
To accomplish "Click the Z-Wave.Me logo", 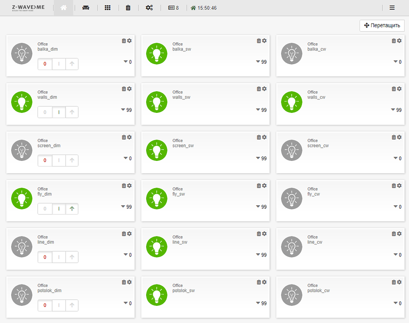I will coord(28,8).
